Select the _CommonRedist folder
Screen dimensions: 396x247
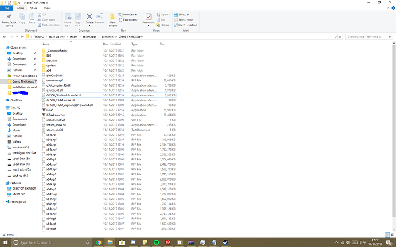click(x=57, y=50)
